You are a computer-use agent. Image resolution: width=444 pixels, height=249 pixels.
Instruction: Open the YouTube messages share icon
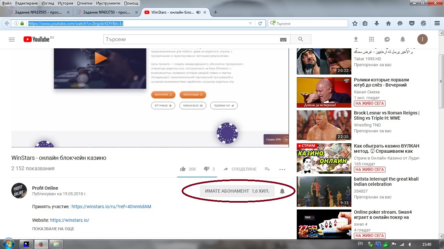click(387, 39)
